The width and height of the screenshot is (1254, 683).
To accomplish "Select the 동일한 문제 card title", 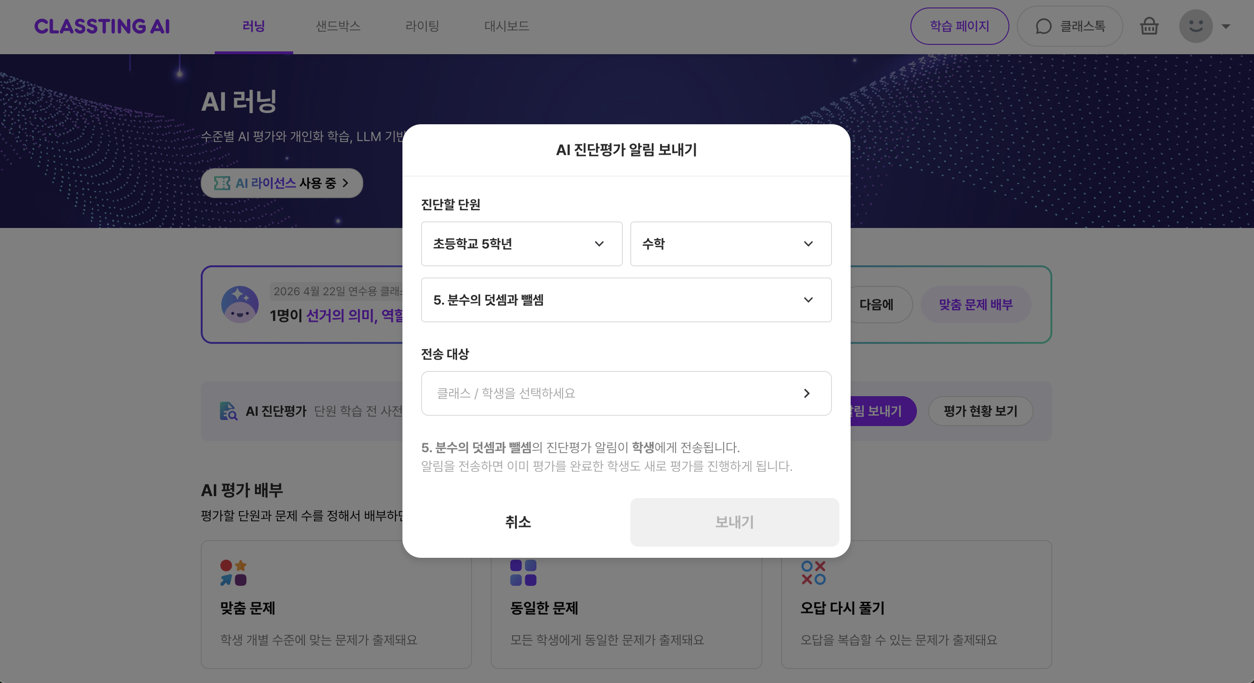I will click(x=544, y=608).
